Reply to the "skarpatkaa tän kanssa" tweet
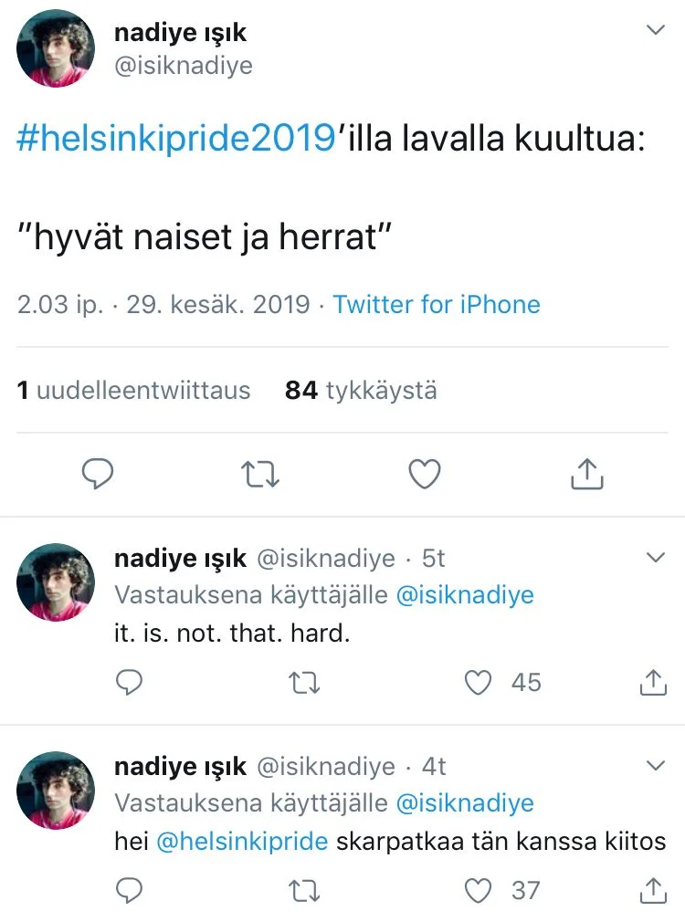 pos(130,889)
